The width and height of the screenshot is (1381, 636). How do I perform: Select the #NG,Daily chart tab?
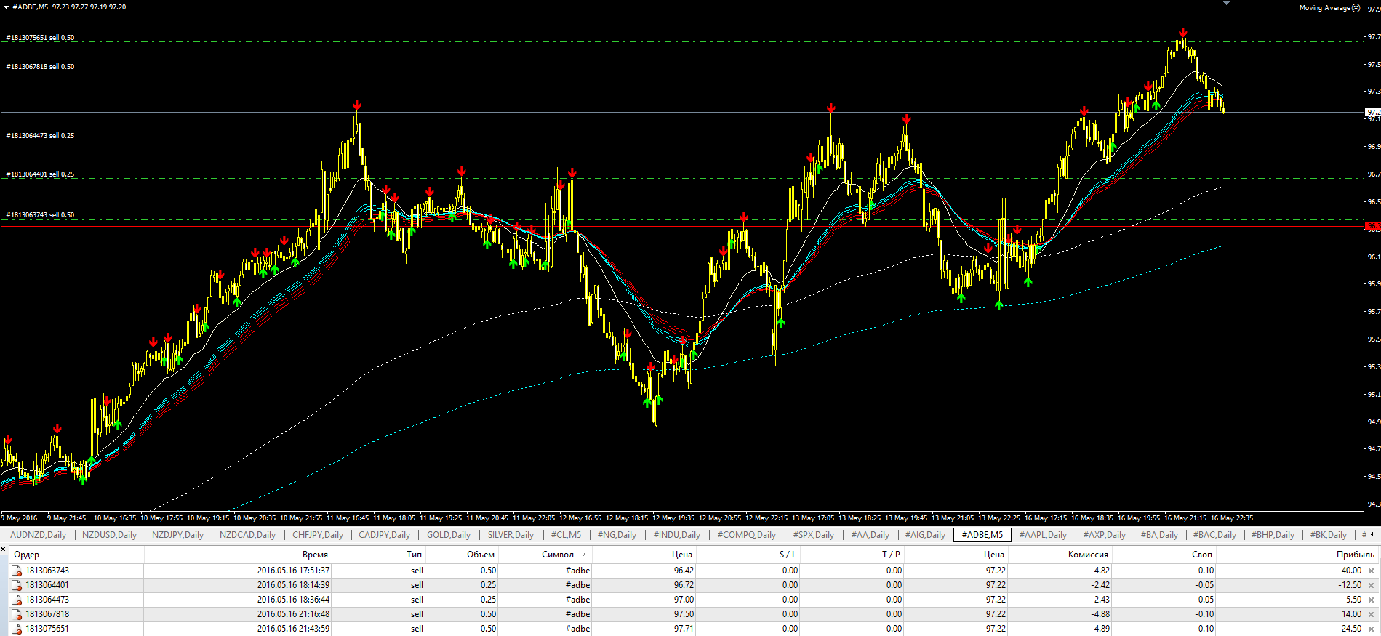point(617,535)
